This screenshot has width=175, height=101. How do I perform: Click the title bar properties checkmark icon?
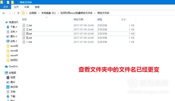pos(8,2)
